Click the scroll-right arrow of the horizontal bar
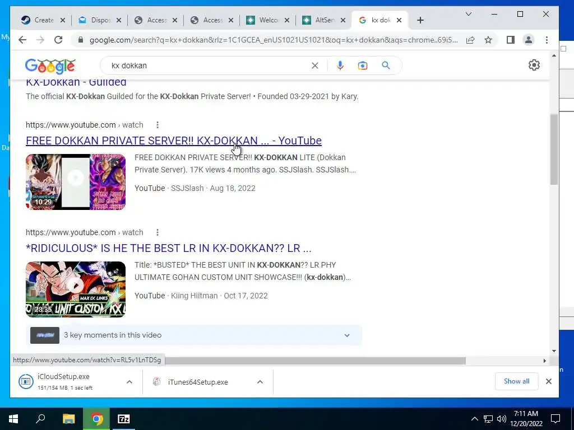This screenshot has height=430, width=574. pyautogui.click(x=544, y=361)
